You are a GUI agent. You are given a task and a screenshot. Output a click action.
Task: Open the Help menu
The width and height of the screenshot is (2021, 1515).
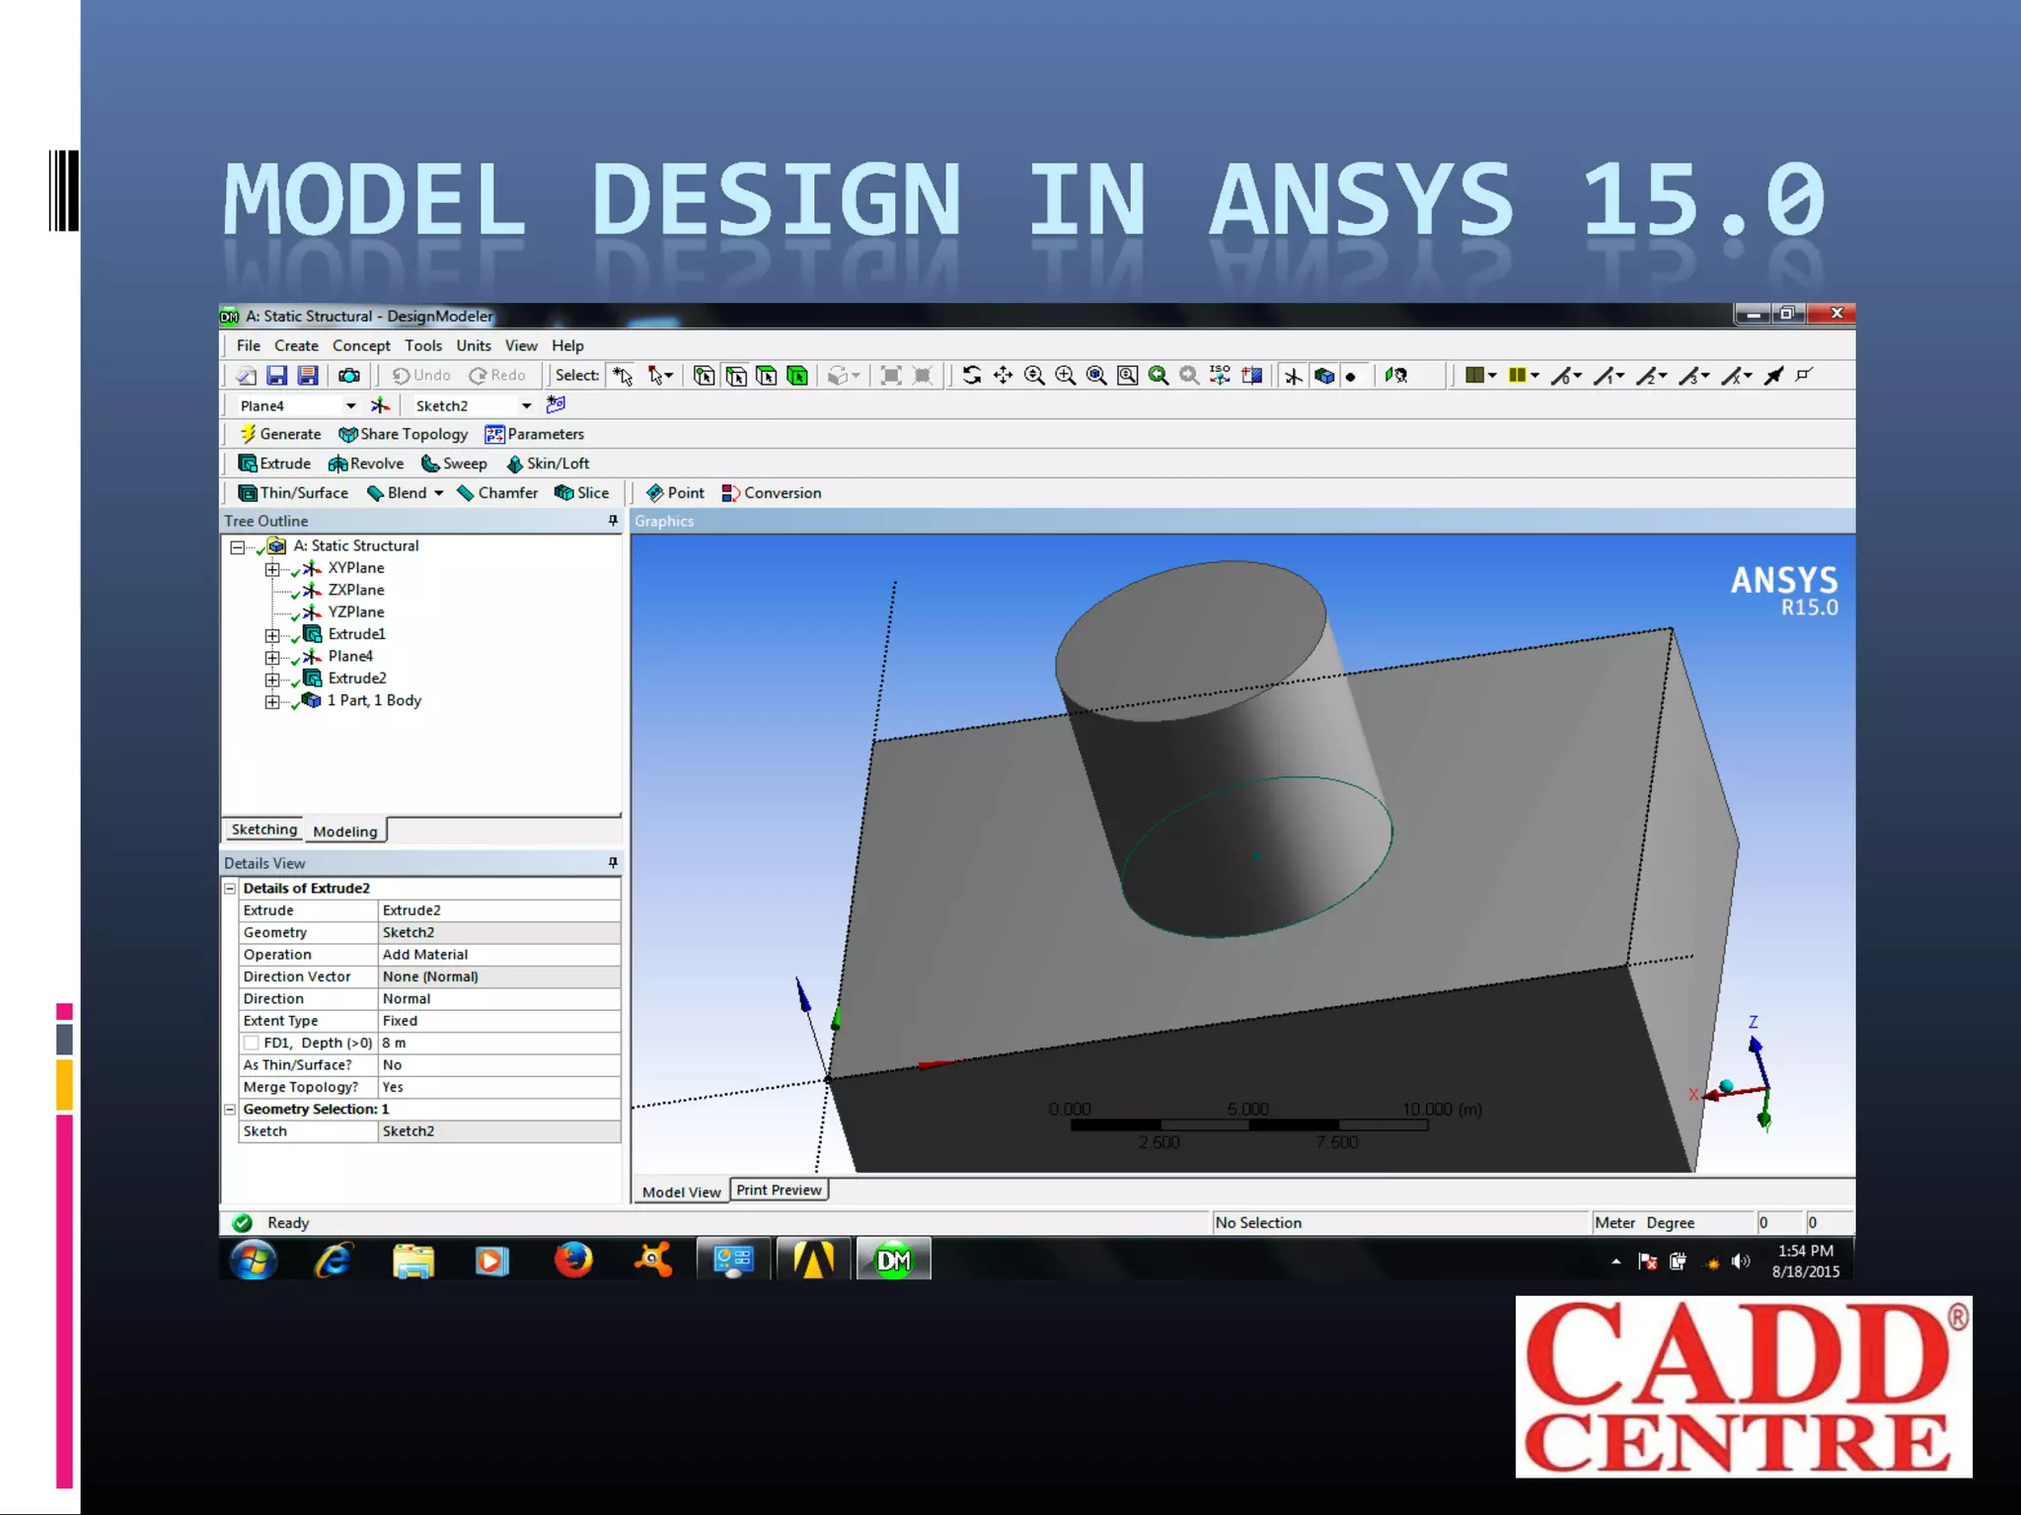click(x=567, y=345)
